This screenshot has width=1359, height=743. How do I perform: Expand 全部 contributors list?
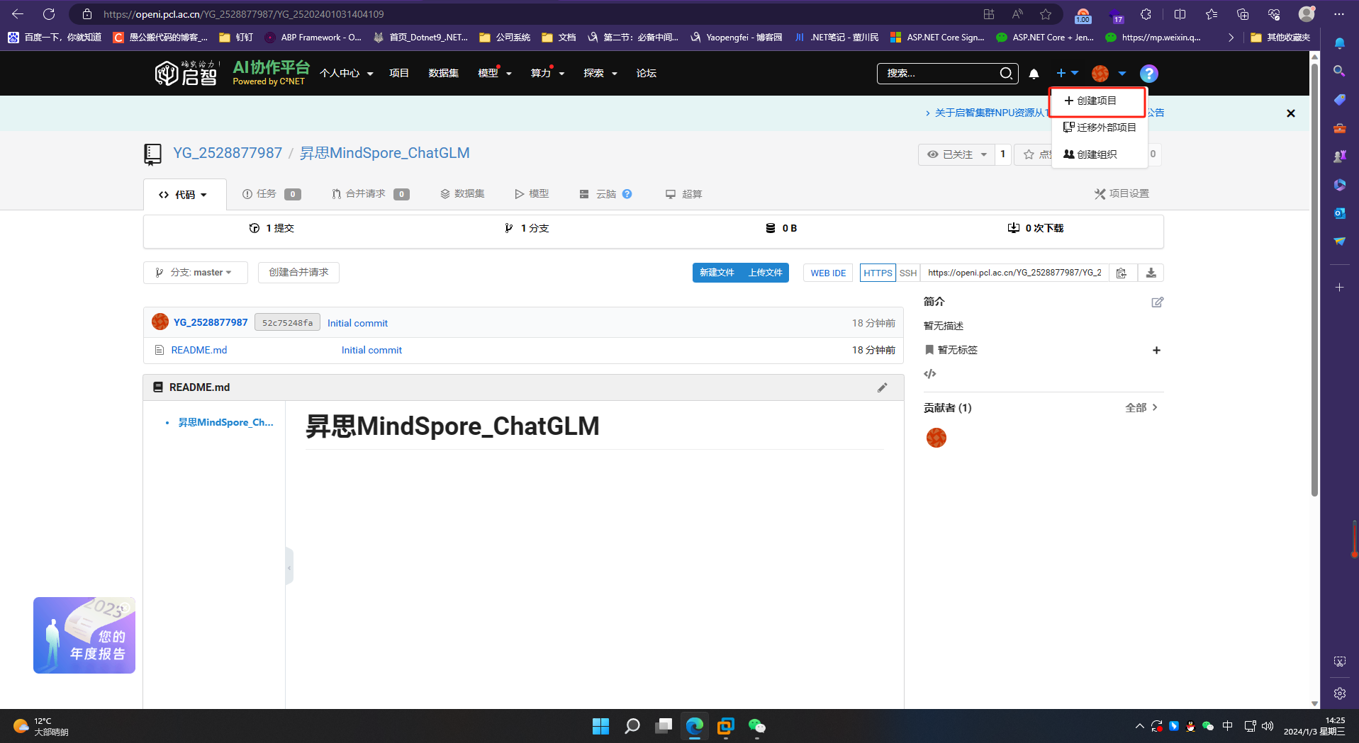(1141, 408)
